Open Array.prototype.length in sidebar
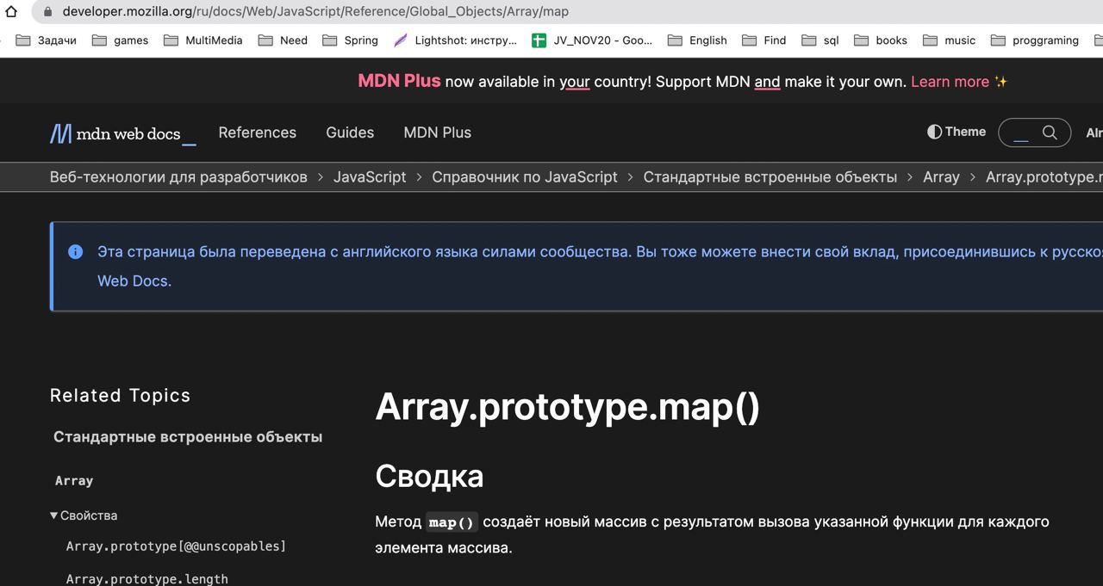This screenshot has width=1103, height=586. click(x=147, y=579)
